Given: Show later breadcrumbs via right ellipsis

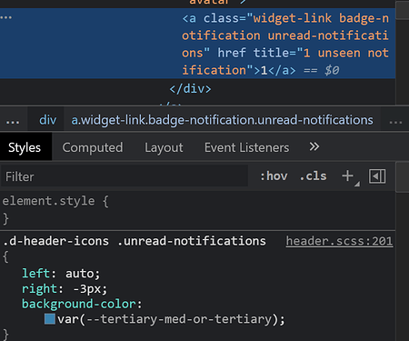Looking at the screenshot, I should point(395,121).
